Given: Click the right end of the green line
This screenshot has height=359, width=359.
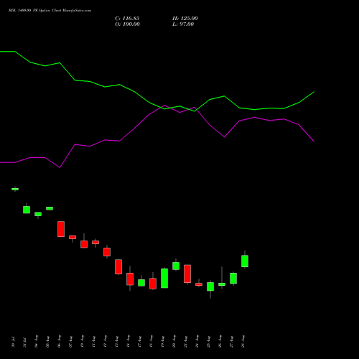Looking at the screenshot, I should point(314,92).
